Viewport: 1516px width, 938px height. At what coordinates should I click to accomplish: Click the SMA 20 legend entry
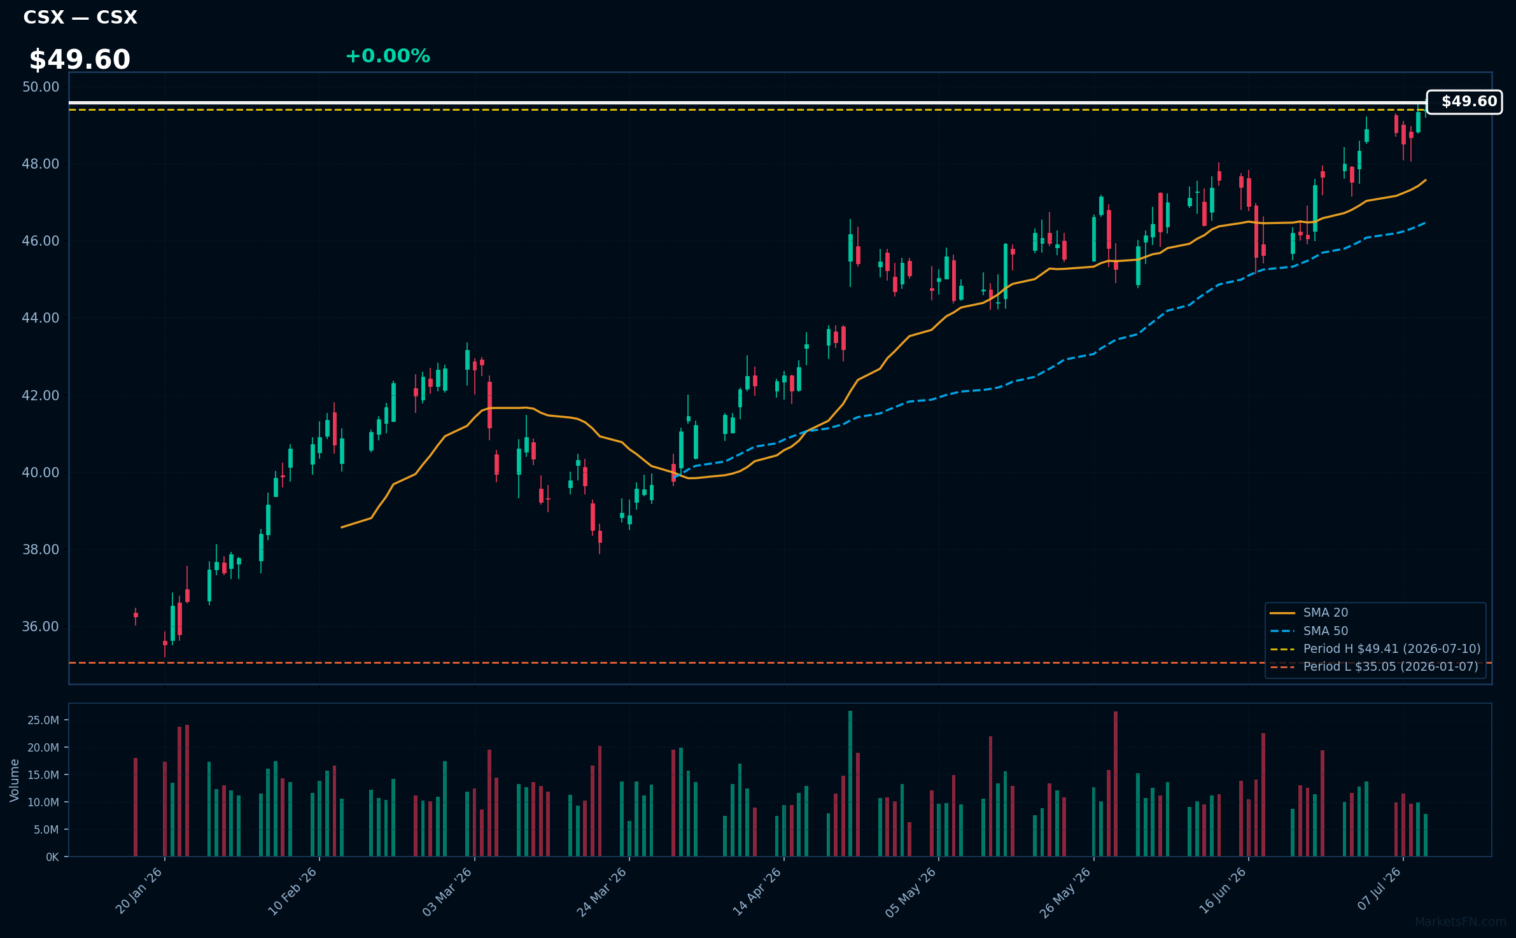pyautogui.click(x=1309, y=613)
